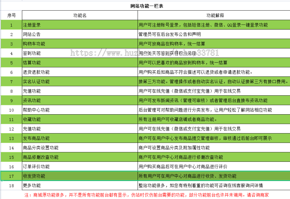Select the cell '帮助中心功能'

click(80, 110)
